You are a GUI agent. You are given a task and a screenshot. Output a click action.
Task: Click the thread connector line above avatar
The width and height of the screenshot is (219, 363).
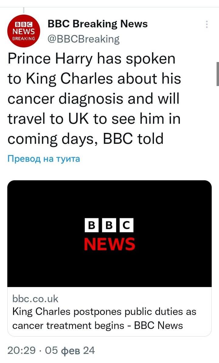24,11
